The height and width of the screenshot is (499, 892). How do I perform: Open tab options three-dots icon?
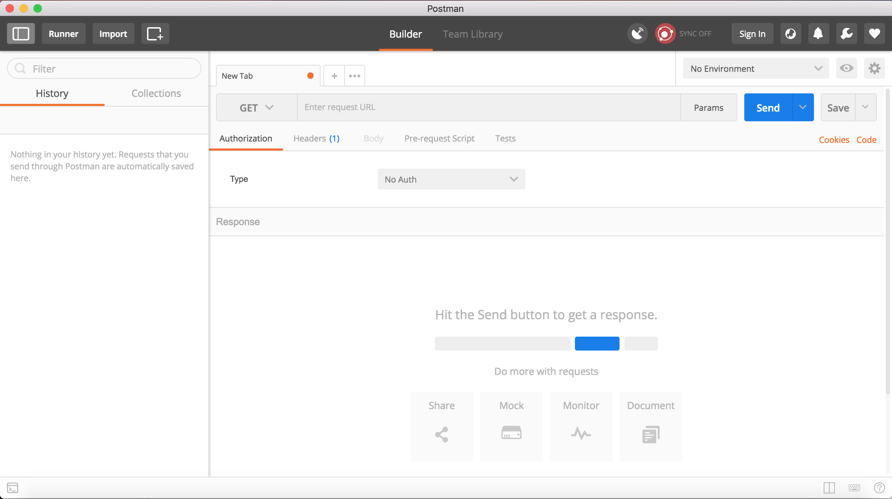coord(355,76)
